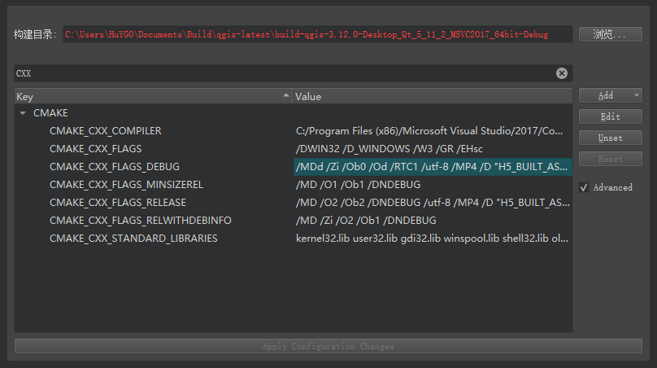The width and height of the screenshot is (657, 368).
Task: Select CMAKE_CXX_FLAGS_RELEASE entry
Action: click(x=118, y=203)
